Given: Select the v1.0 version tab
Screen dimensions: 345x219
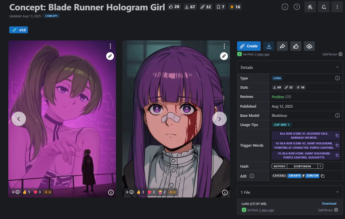Looking at the screenshot, I should tap(19, 30).
